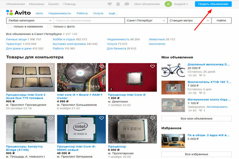Open the PC build favorite thumbnail
This screenshot has height=159, width=239.
tap(173, 141)
